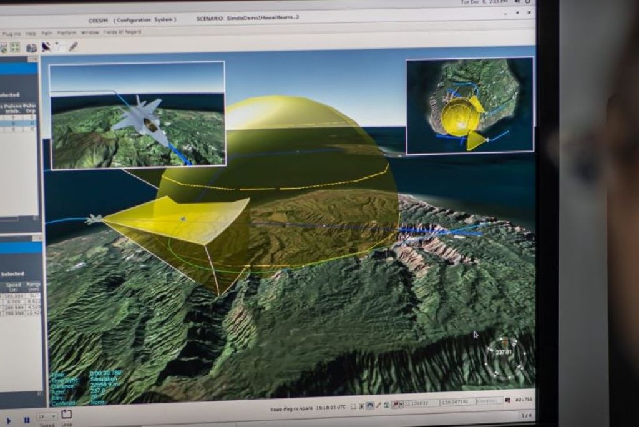Click the green grid icon in toolbar
Screen dimensions: 639x427
point(15,47)
